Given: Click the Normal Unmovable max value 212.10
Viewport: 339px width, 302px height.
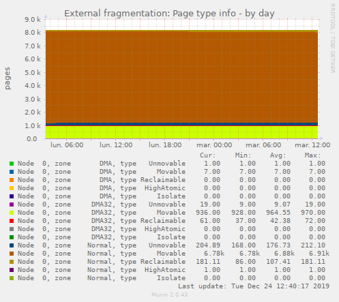Looking at the screenshot, I should tap(313, 245).
